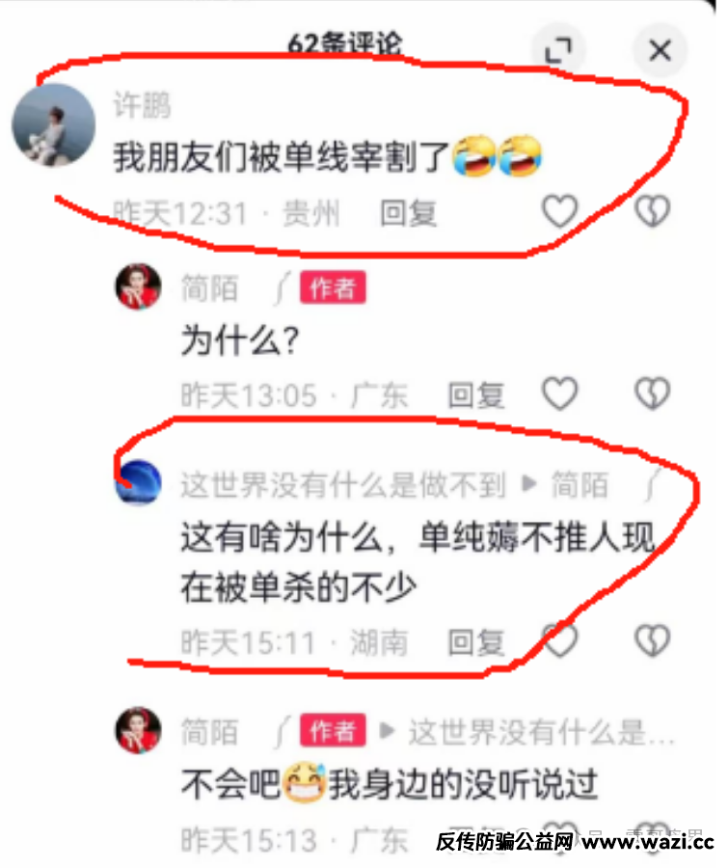Open blue avatar of 这世界没有什么是做不到
Image resolution: width=728 pixels, height=868 pixels.
tap(138, 482)
